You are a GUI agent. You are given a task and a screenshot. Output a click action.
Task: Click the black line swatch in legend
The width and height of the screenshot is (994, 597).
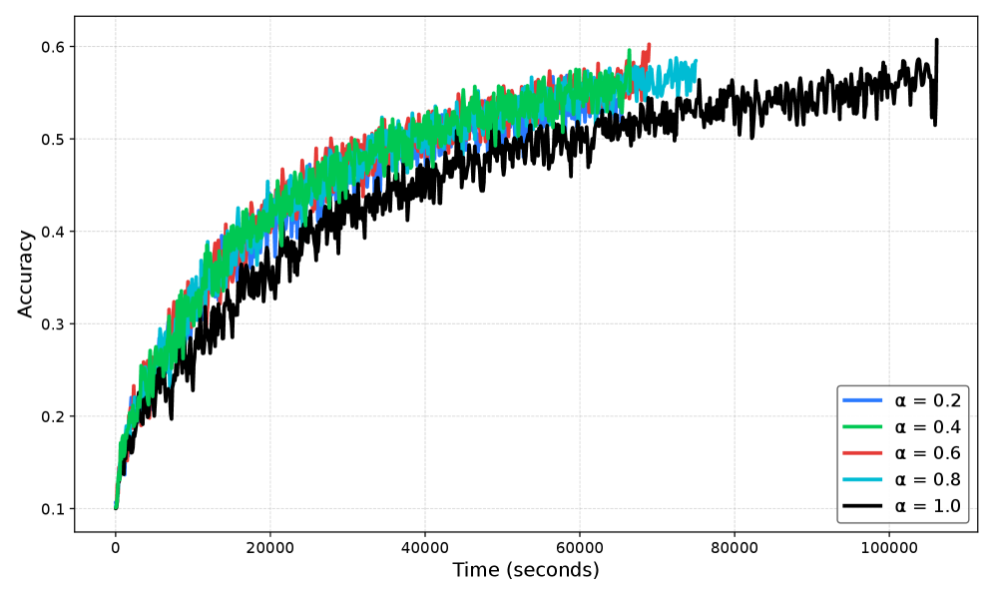click(x=862, y=506)
